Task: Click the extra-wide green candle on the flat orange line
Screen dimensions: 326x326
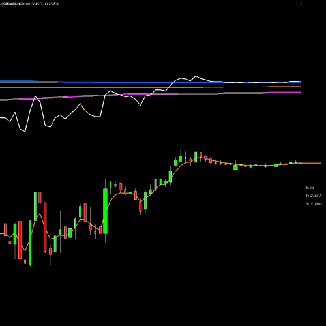Action: point(235,167)
